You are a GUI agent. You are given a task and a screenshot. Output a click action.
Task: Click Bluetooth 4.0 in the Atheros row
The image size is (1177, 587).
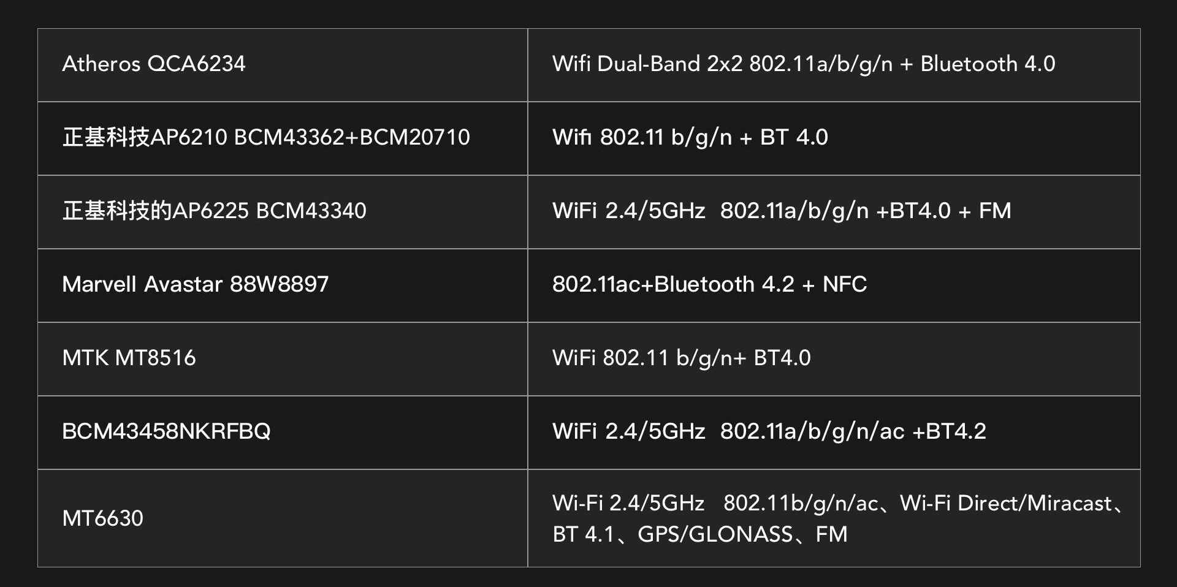pyautogui.click(x=988, y=64)
